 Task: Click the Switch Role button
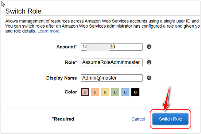coord(170,119)
